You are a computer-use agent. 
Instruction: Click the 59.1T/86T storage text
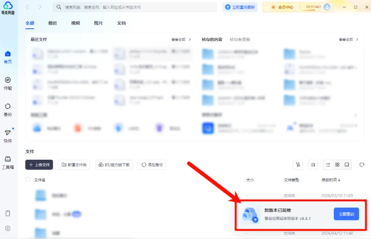coord(313,7)
